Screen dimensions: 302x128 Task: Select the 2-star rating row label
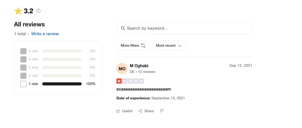tap(33, 76)
